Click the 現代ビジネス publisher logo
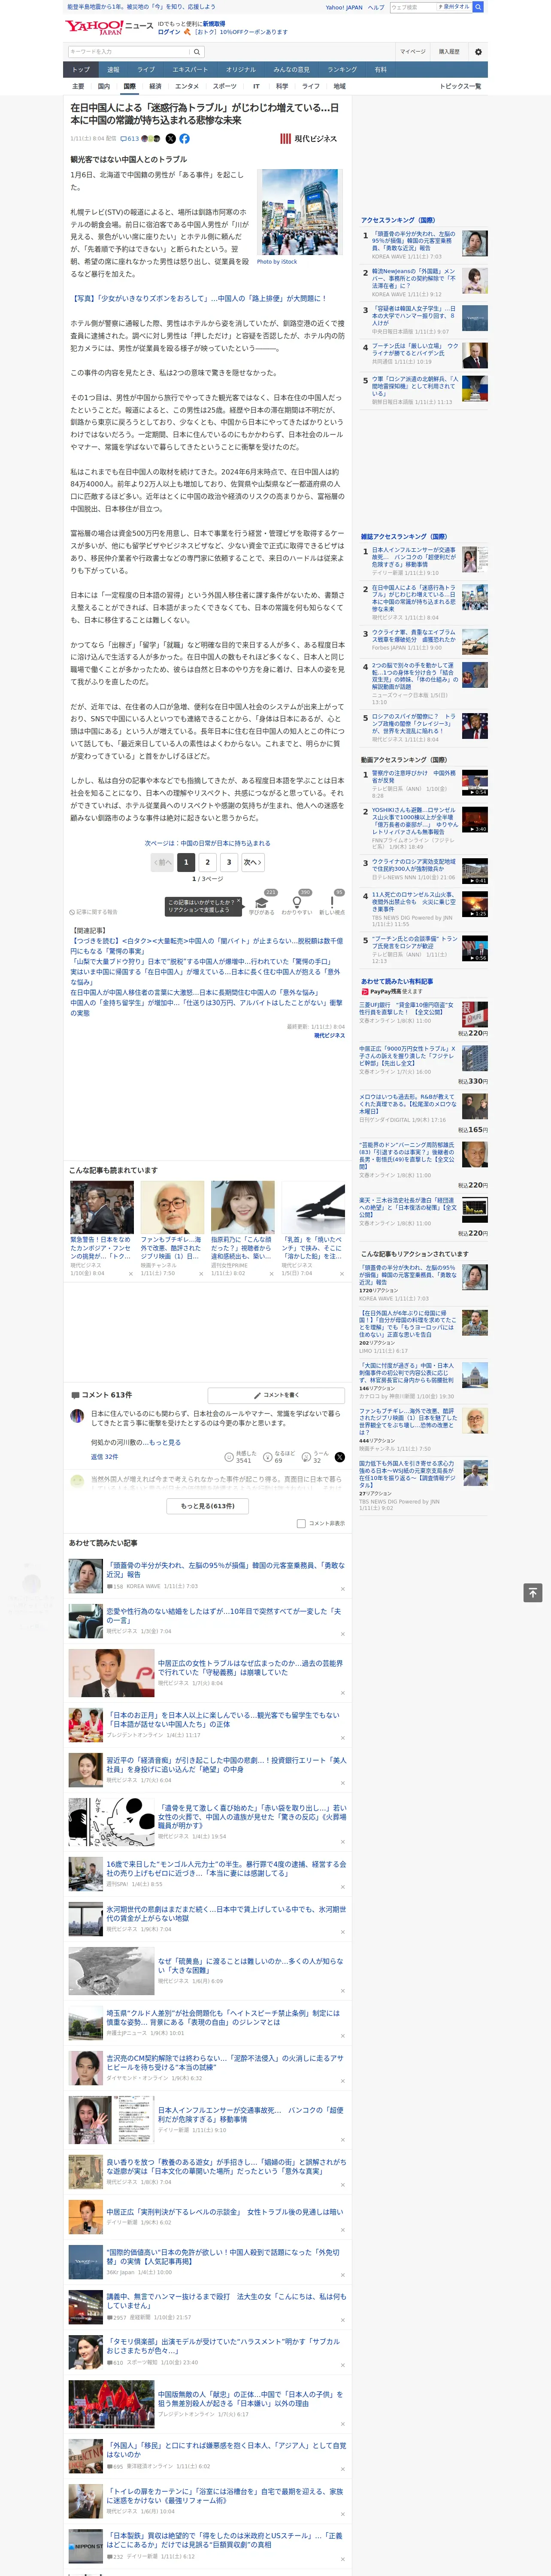 pos(308,139)
